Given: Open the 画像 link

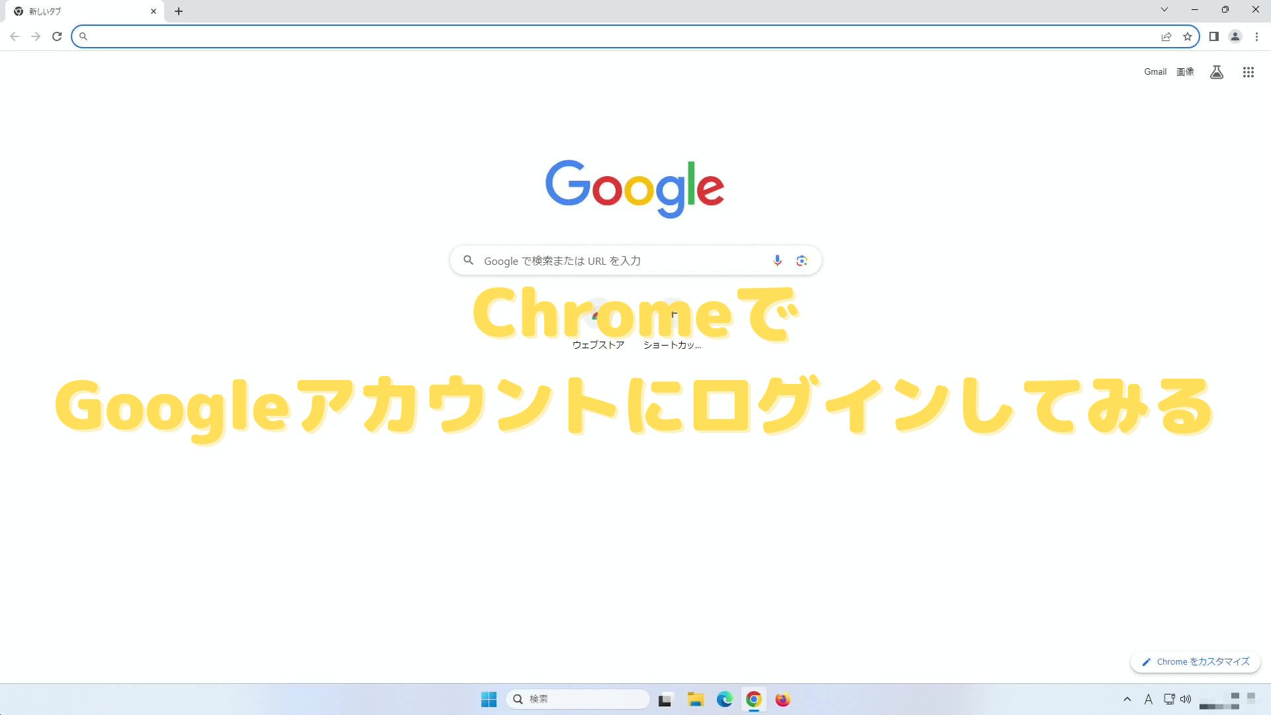Looking at the screenshot, I should coord(1185,71).
